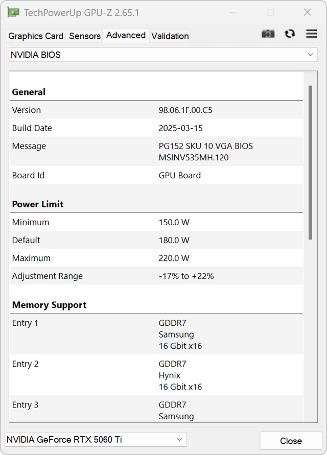Select the Adjustment Range row

[156, 276]
